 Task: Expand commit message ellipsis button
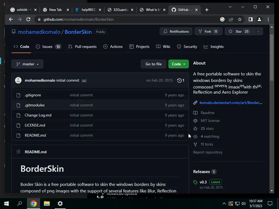coord(84,81)
